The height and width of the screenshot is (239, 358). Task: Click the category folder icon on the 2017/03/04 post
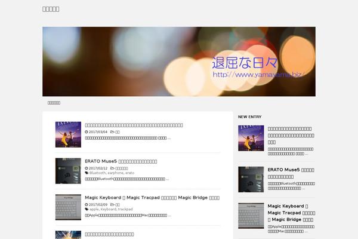pos(112,132)
